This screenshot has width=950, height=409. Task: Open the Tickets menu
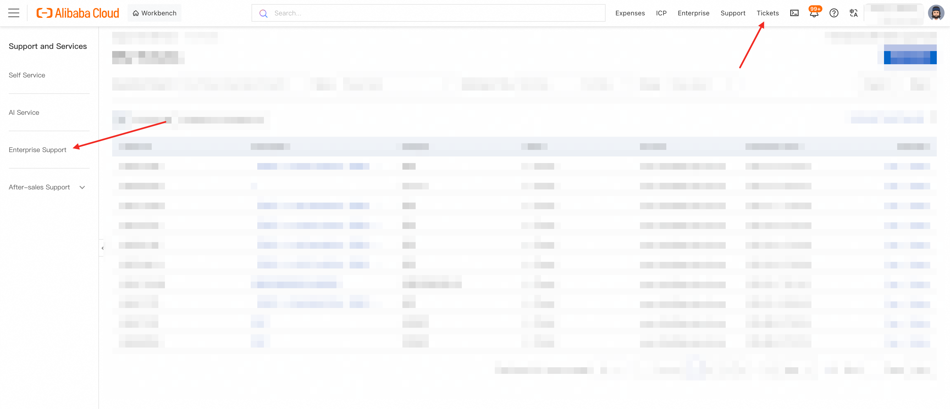[x=767, y=13]
